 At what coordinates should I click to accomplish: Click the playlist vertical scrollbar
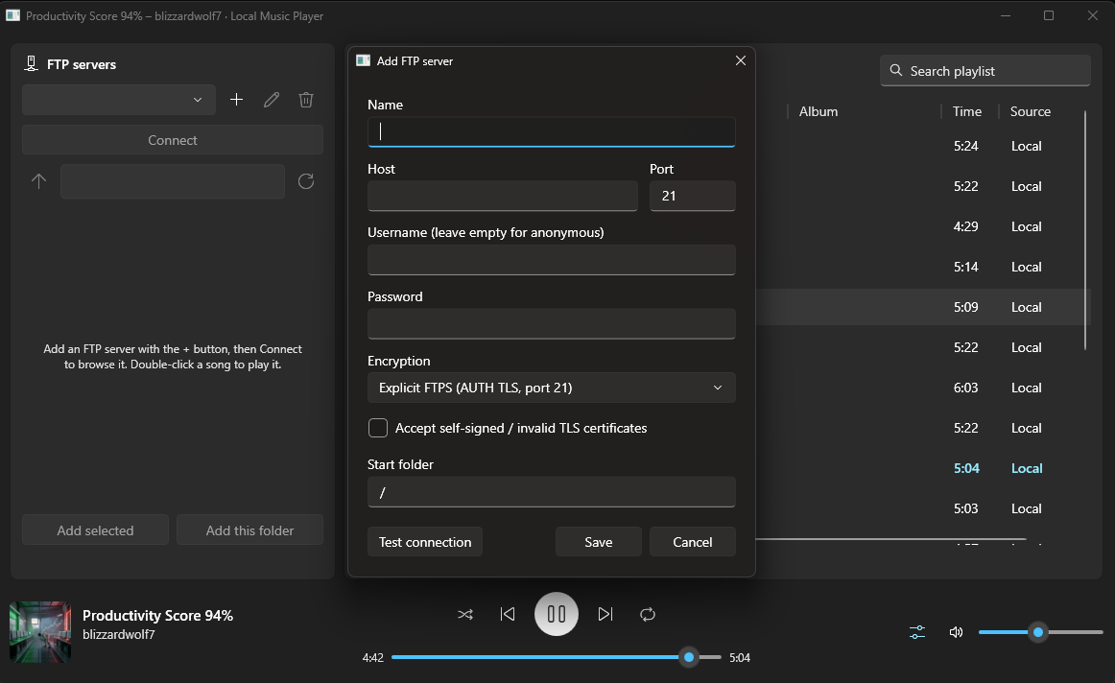pyautogui.click(x=1085, y=230)
